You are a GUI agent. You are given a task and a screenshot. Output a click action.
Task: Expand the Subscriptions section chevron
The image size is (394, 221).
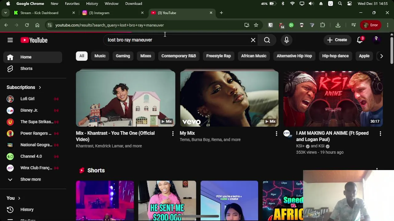click(x=40, y=87)
